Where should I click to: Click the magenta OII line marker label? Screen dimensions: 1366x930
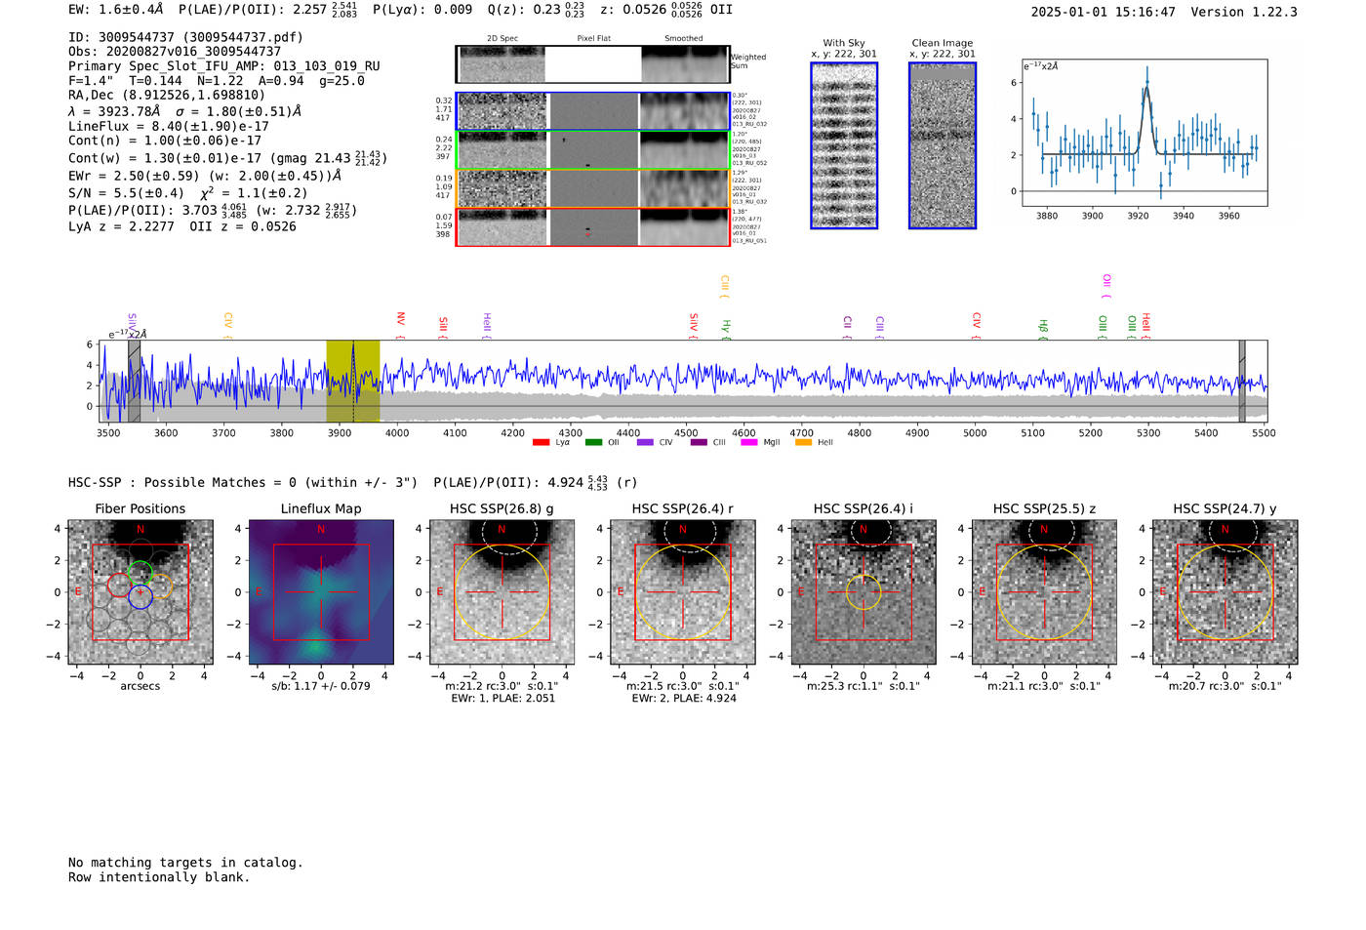[1106, 286]
